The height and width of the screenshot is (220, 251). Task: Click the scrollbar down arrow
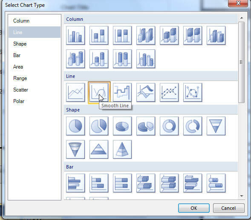[242, 196]
